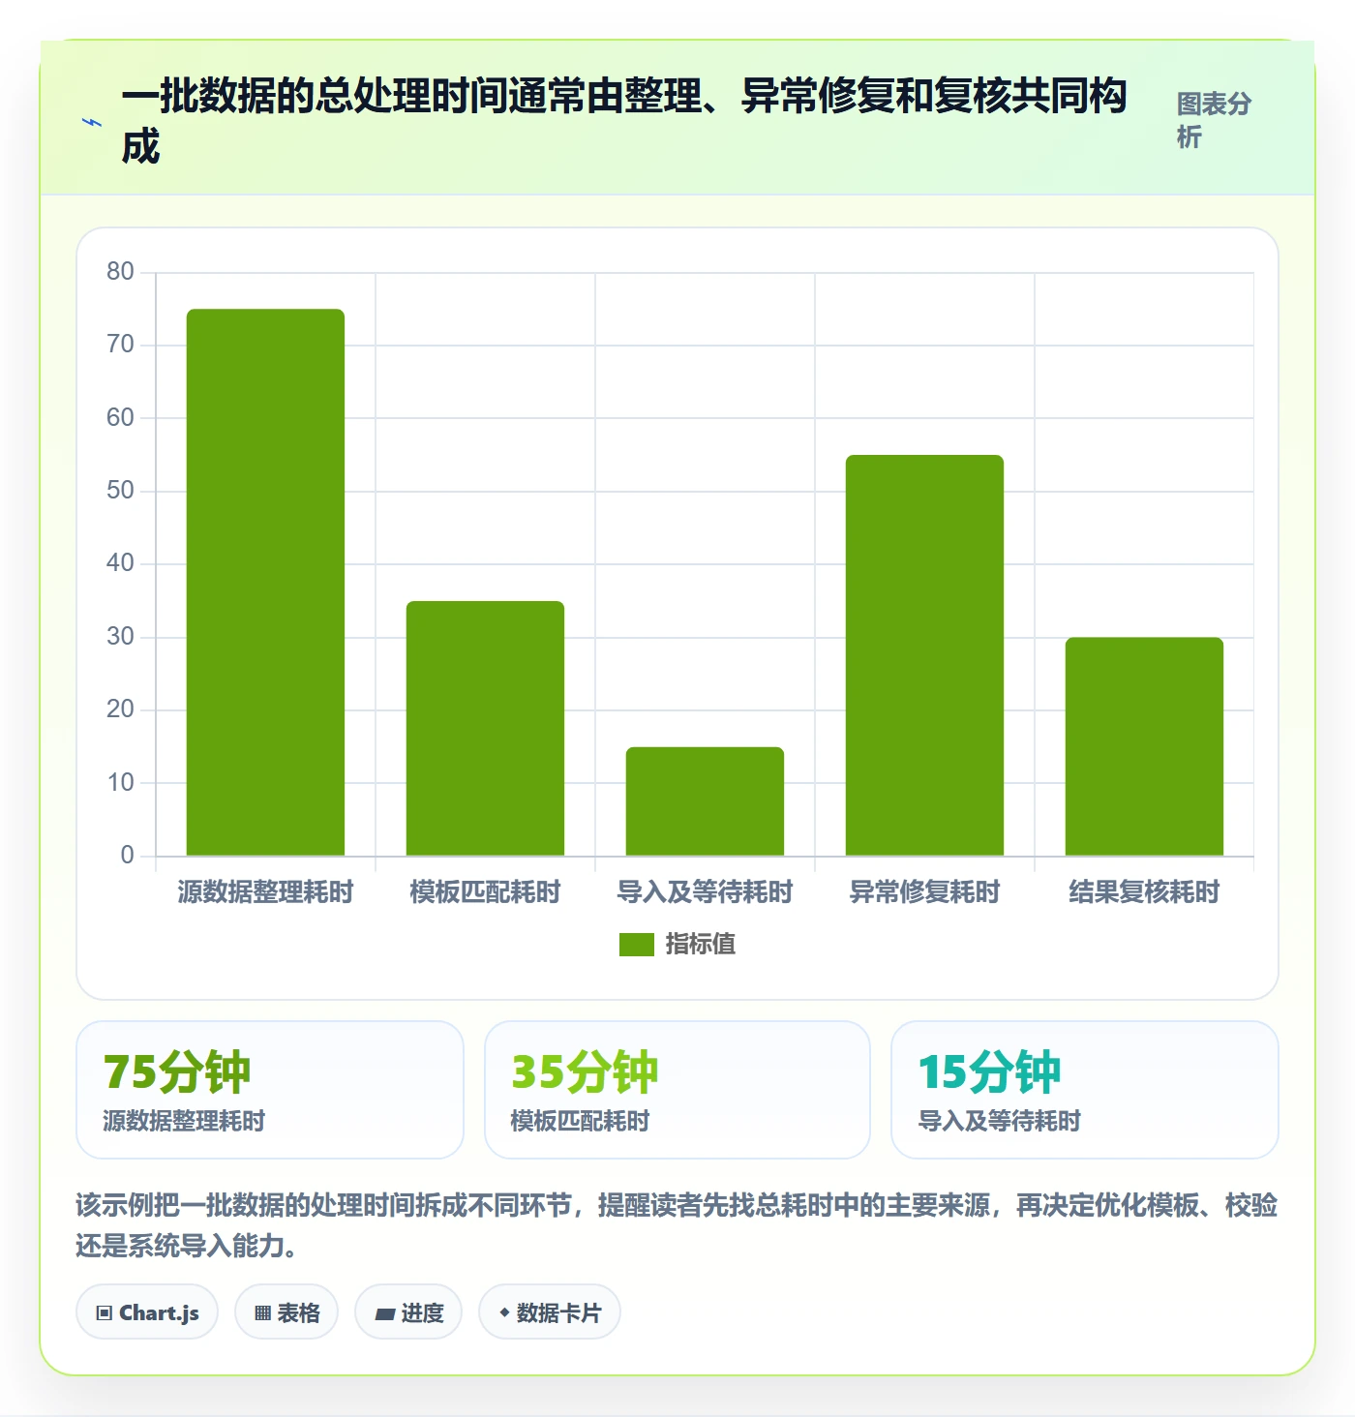Click the 图表分析 label in header
This screenshot has width=1355, height=1417.
click(x=1214, y=120)
